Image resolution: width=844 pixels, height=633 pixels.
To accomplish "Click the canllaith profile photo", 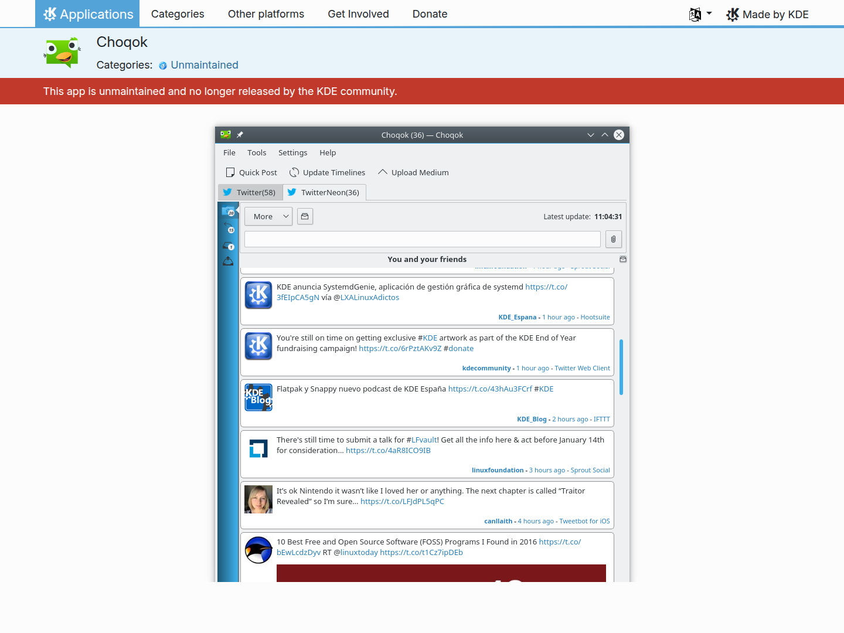I will (x=258, y=499).
